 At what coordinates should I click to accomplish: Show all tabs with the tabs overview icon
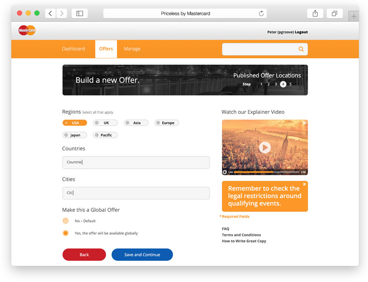pyautogui.click(x=335, y=13)
